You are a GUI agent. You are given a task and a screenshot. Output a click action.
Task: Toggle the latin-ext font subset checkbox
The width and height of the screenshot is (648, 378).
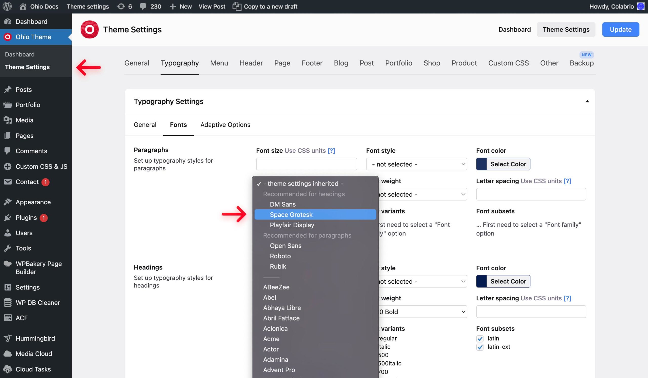click(x=480, y=347)
